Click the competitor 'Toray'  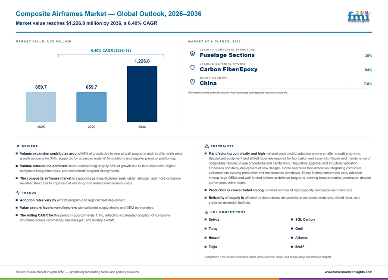pyautogui.click(x=213, y=229)
